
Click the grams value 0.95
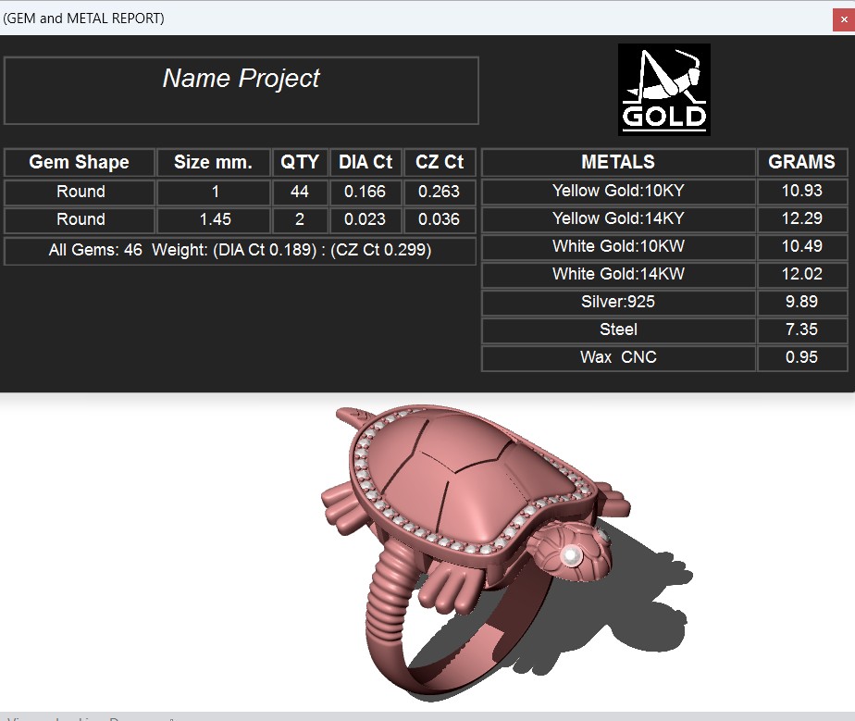802,358
